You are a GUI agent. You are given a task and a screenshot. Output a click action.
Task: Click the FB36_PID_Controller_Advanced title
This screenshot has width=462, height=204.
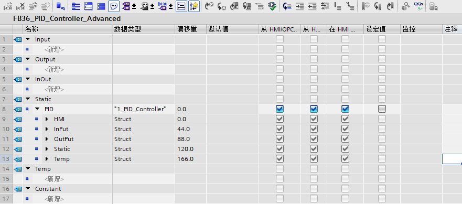[x=67, y=18]
